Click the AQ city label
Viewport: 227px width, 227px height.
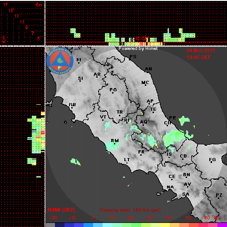[x=143, y=122]
